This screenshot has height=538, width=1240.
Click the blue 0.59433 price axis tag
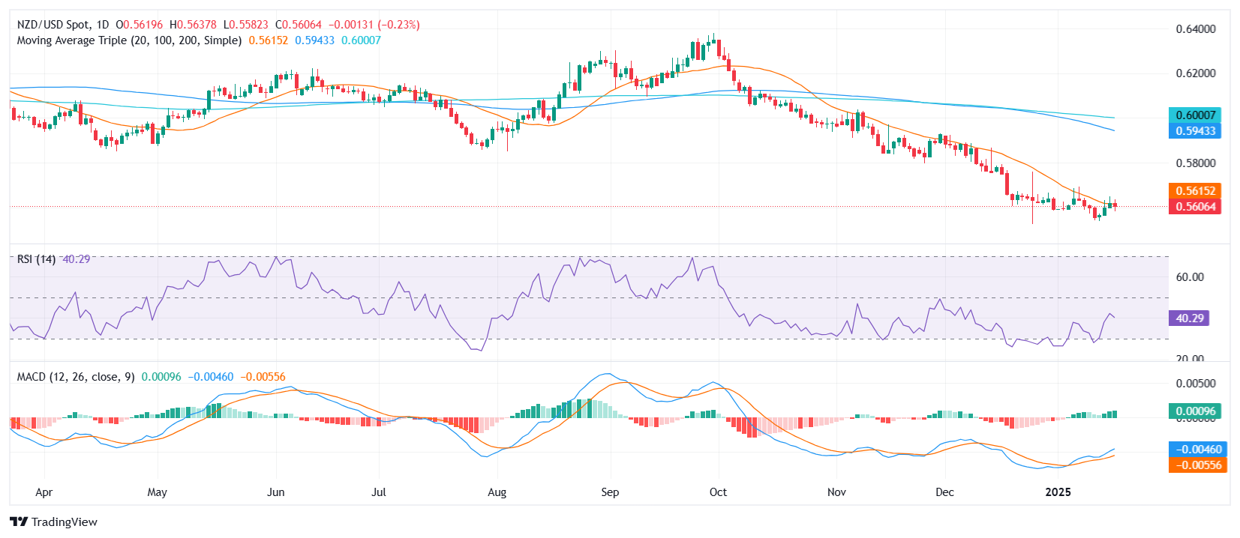tap(1194, 131)
